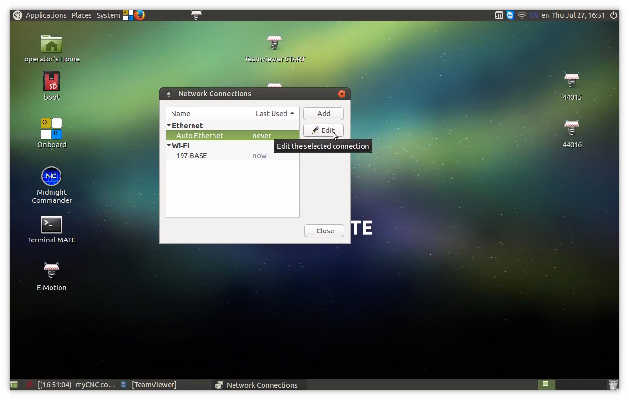This screenshot has height=400, width=629.
Task: Click the Add connection button
Action: (323, 114)
